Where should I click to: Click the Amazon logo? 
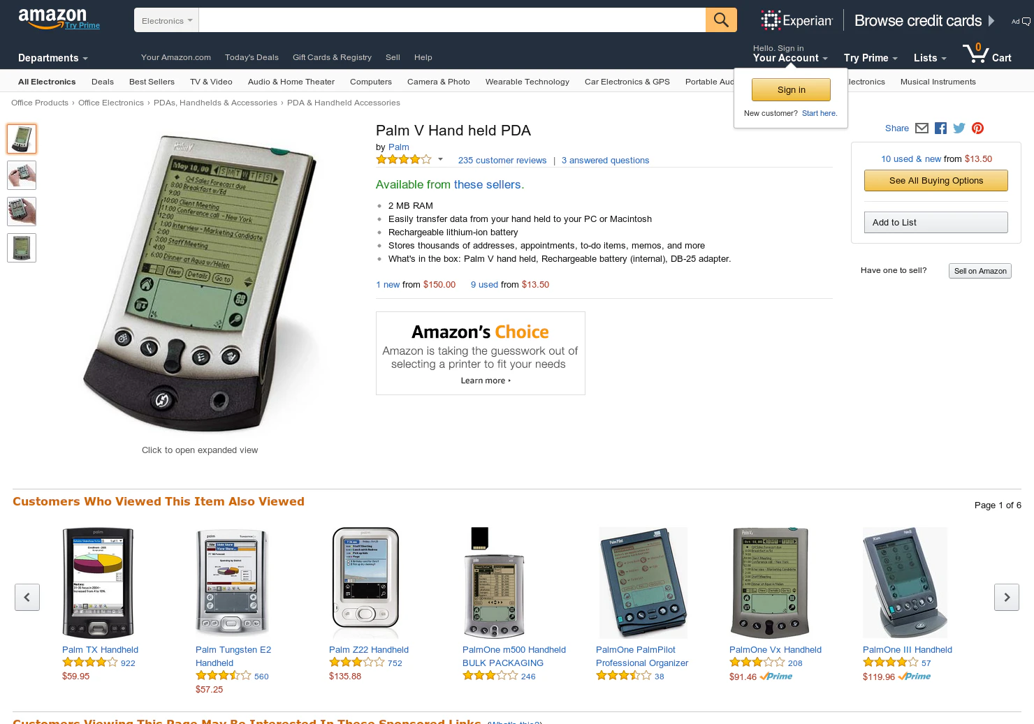[x=52, y=18]
